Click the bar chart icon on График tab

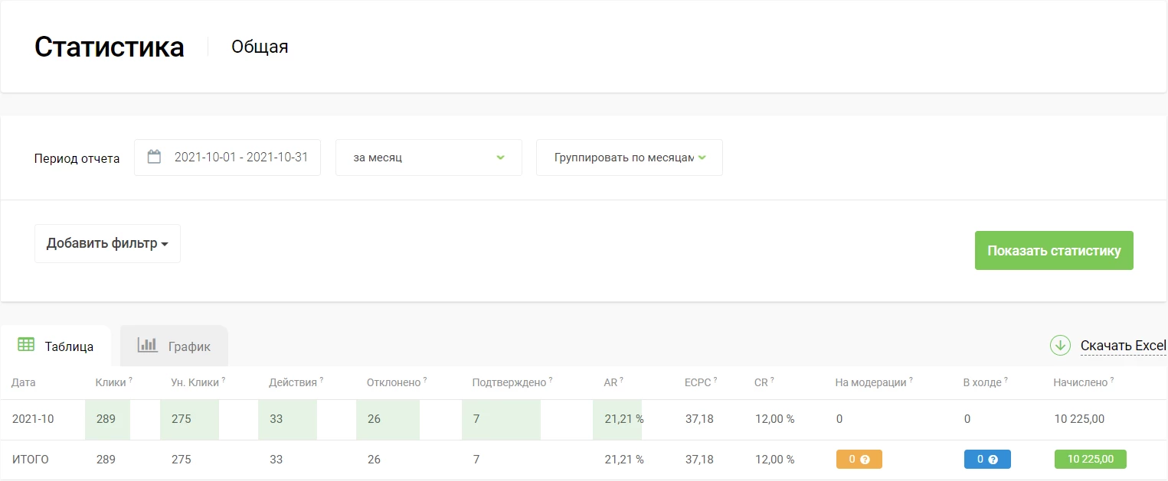(x=147, y=345)
